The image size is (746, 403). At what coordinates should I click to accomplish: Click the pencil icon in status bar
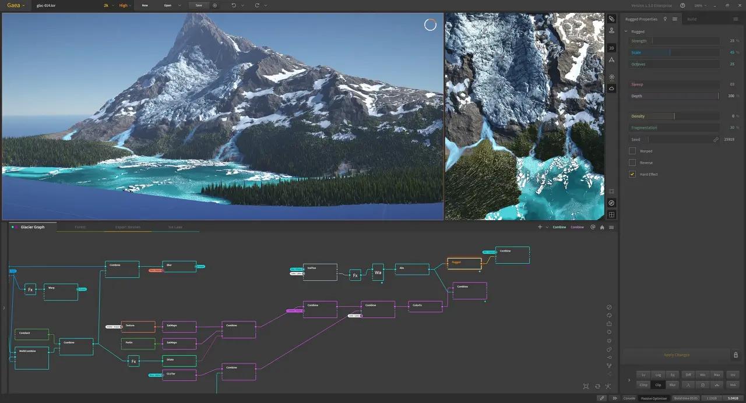point(602,398)
